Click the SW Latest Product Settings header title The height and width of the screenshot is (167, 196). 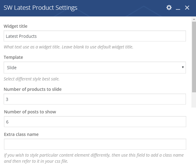coord(41,8)
